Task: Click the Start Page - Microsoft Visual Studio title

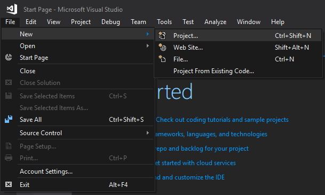Action: tap(73, 10)
